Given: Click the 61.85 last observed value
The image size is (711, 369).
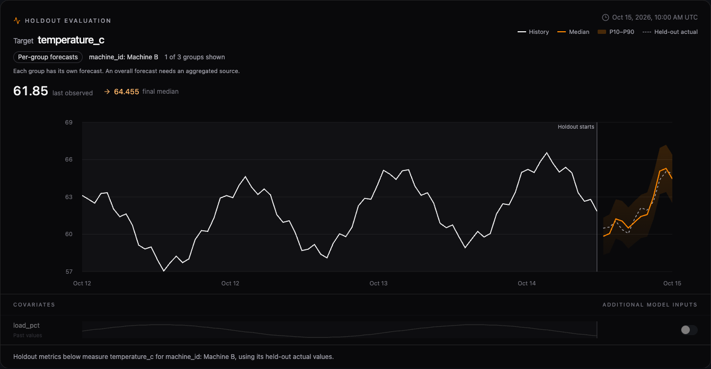Looking at the screenshot, I should click(31, 91).
